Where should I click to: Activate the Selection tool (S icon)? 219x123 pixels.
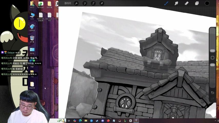click(93, 3)
